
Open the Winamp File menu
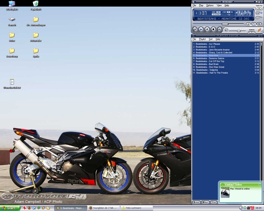pyautogui.click(x=194, y=5)
